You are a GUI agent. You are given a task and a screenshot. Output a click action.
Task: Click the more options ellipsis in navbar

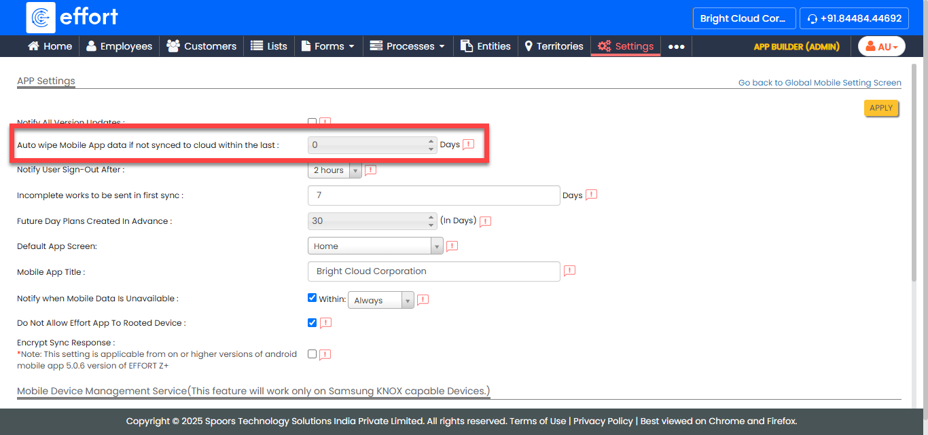click(676, 46)
